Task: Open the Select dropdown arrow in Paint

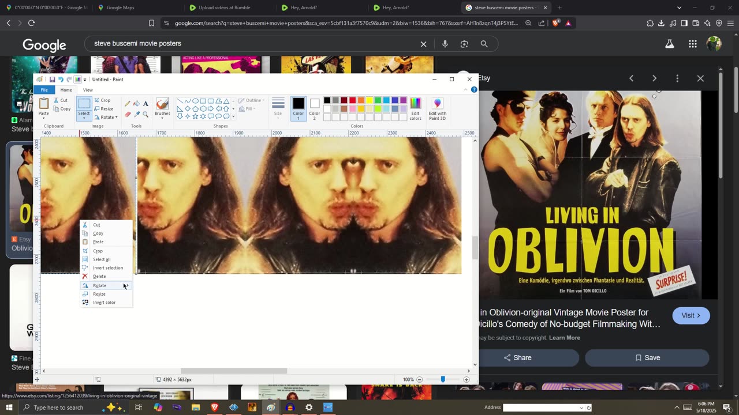Action: click(84, 117)
